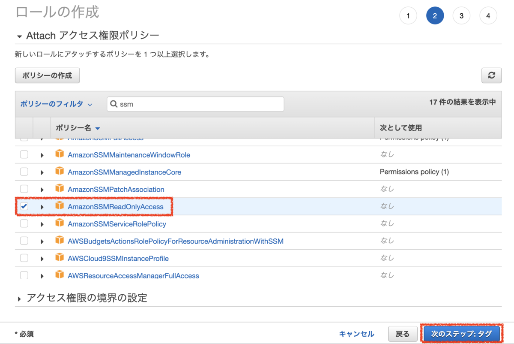Uncheck the AmazonSSMReadOnlyAccess checkbox
Screen dimensions: 514x344
tap(24, 206)
